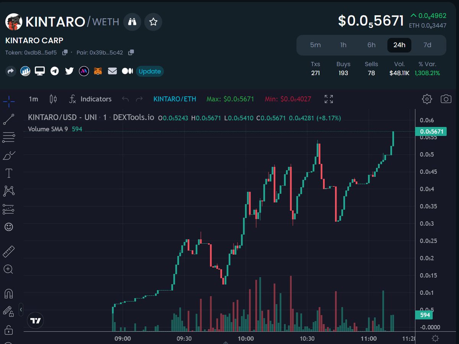Click the KINTARO token logo avatar
This screenshot has height=344, width=459.
(14, 22)
